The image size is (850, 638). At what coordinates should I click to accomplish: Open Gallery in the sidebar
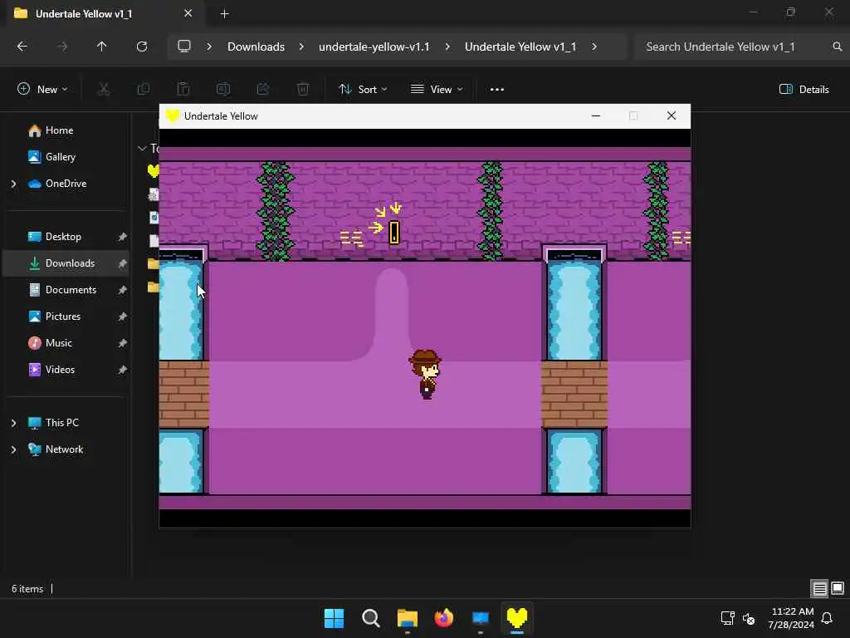click(x=60, y=157)
